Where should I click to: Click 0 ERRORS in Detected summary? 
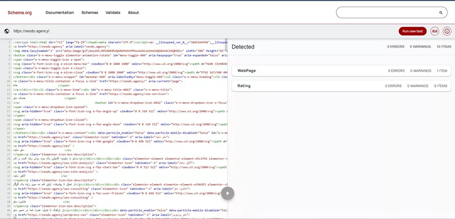tap(396, 47)
